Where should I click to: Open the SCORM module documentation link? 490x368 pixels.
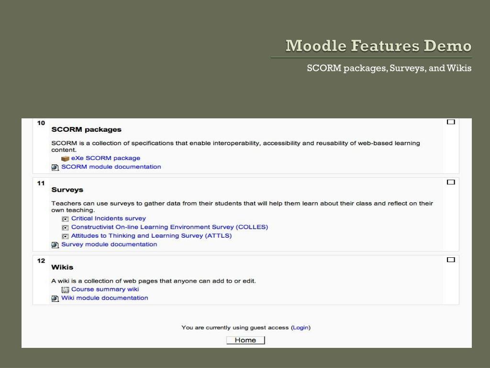pyautogui.click(x=111, y=167)
